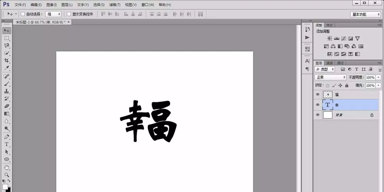This screenshot has height=192, width=384.
Task: Open the History panel icon
Action: tap(307, 29)
